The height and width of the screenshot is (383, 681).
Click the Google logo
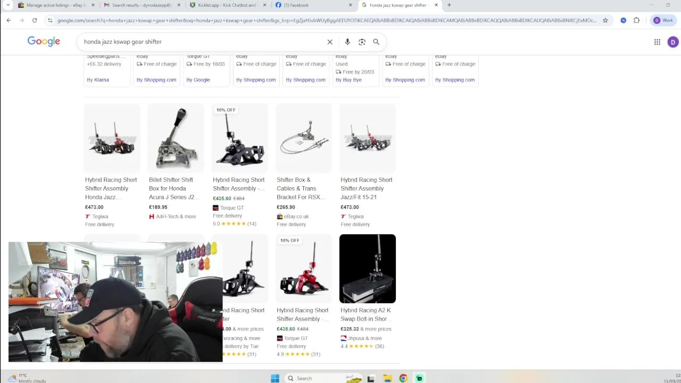point(44,41)
